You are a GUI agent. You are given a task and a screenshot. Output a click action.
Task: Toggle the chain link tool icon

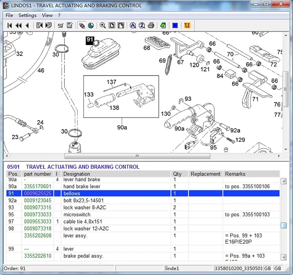[x=82, y=25]
